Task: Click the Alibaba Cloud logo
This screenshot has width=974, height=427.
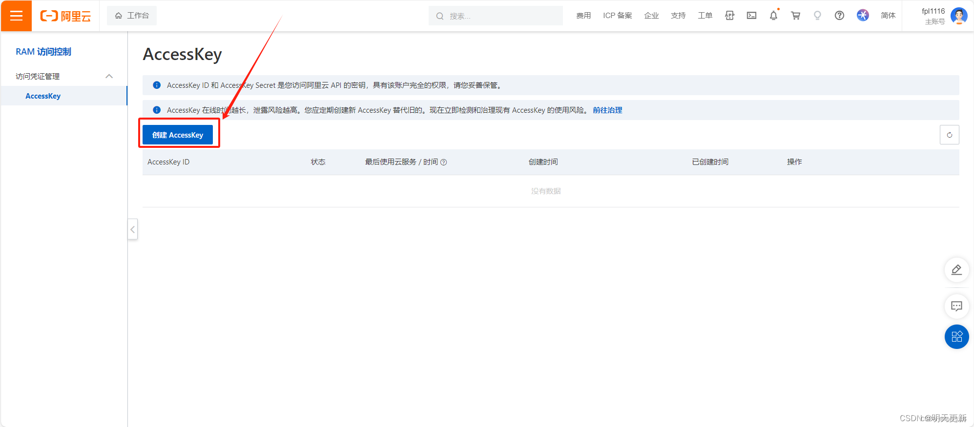Action: click(x=65, y=16)
